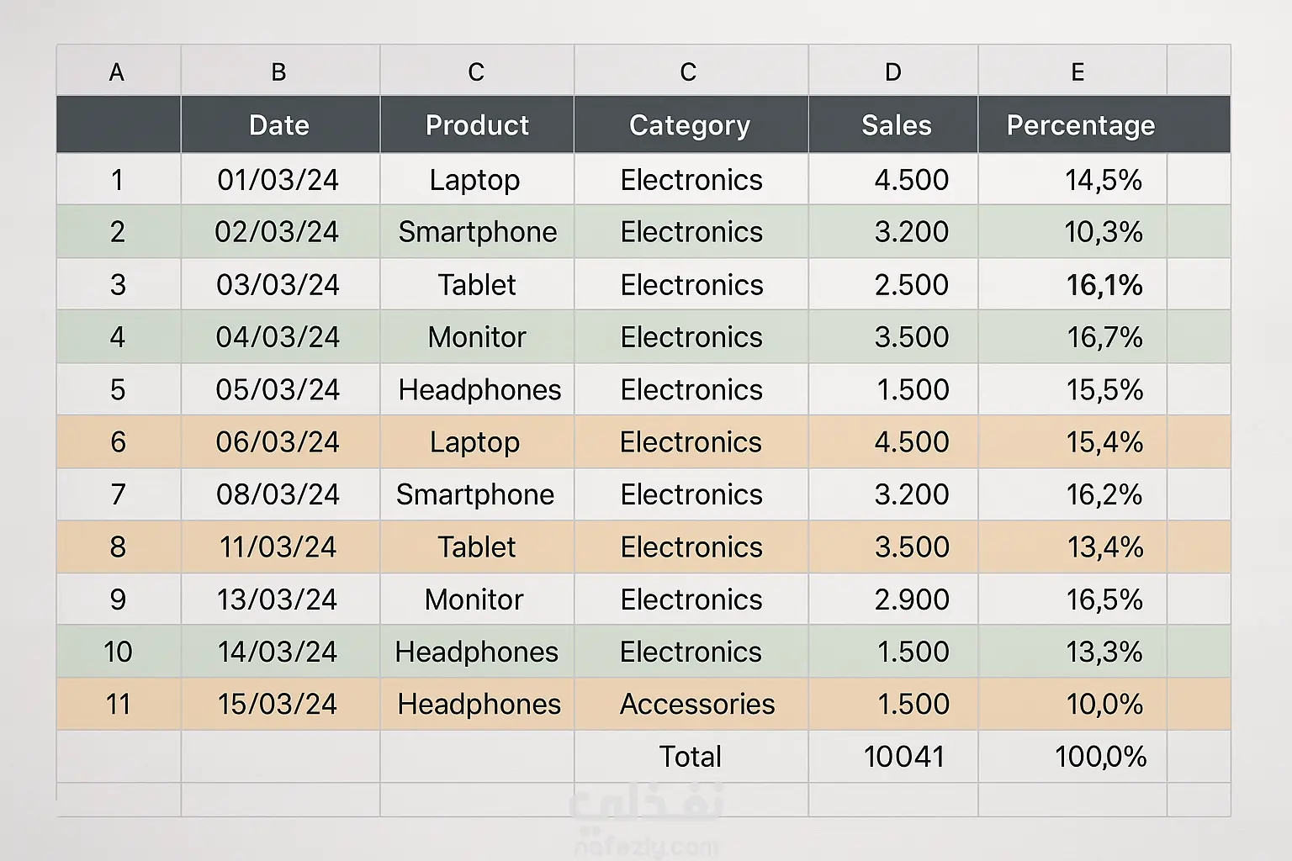Click the 100,0% total percentage cell
The image size is (1292, 861).
[1100, 757]
